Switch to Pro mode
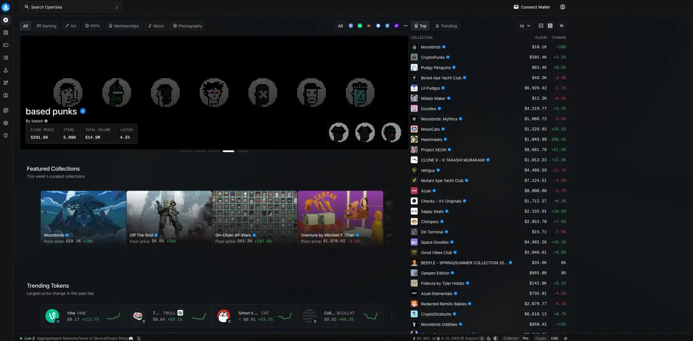This screenshot has width=693, height=341. 526,338
